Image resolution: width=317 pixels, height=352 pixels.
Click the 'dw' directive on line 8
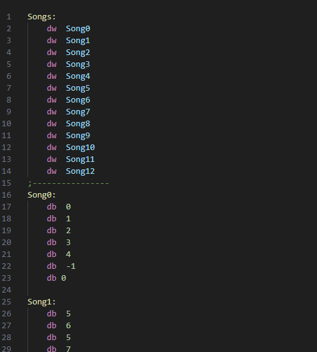coord(52,100)
